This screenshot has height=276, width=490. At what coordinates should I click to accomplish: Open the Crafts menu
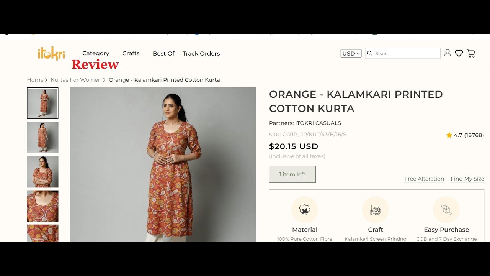tap(131, 53)
